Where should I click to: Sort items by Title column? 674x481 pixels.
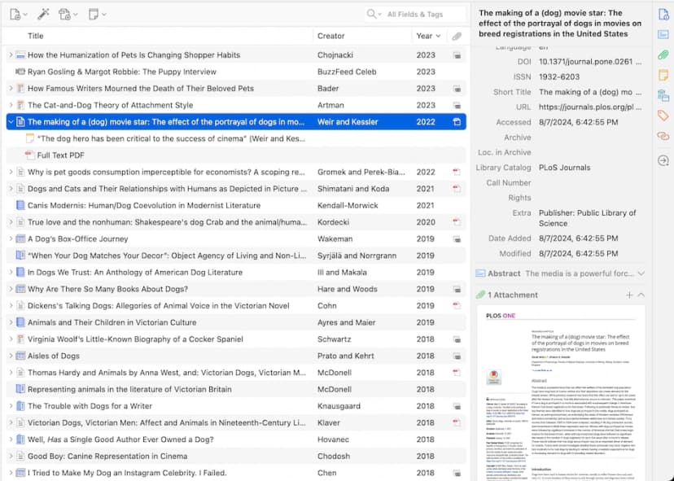click(x=35, y=36)
